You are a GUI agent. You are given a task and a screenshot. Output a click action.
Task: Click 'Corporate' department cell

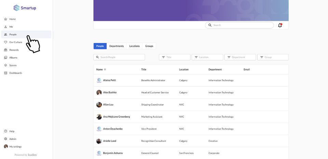tap(214, 153)
